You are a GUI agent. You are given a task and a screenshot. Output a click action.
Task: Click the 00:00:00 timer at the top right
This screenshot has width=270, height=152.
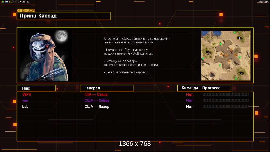[x=263, y=2]
